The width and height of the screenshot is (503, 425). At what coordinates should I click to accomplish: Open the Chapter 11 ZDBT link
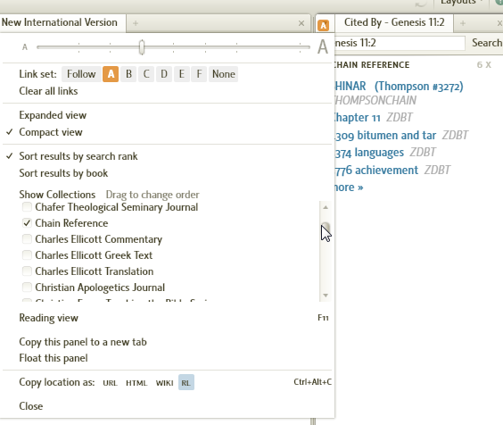click(358, 118)
